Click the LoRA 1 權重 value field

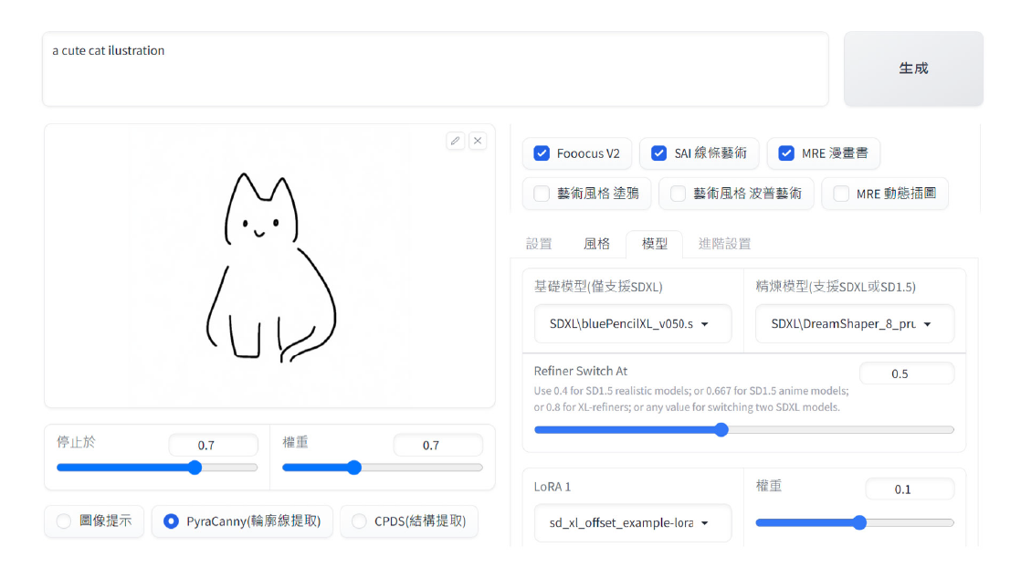pyautogui.click(x=907, y=489)
